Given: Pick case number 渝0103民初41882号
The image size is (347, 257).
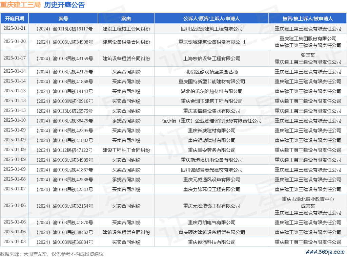Looking at the screenshot, I should click(x=65, y=140).
